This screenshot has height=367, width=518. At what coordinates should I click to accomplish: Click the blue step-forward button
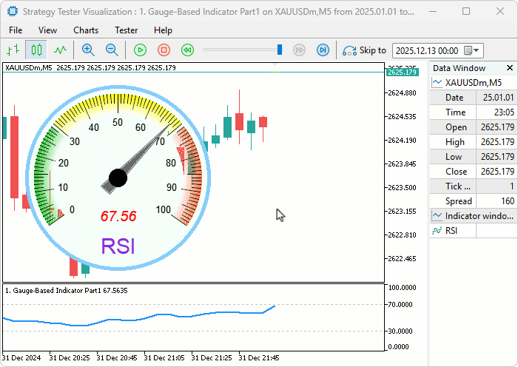(323, 50)
